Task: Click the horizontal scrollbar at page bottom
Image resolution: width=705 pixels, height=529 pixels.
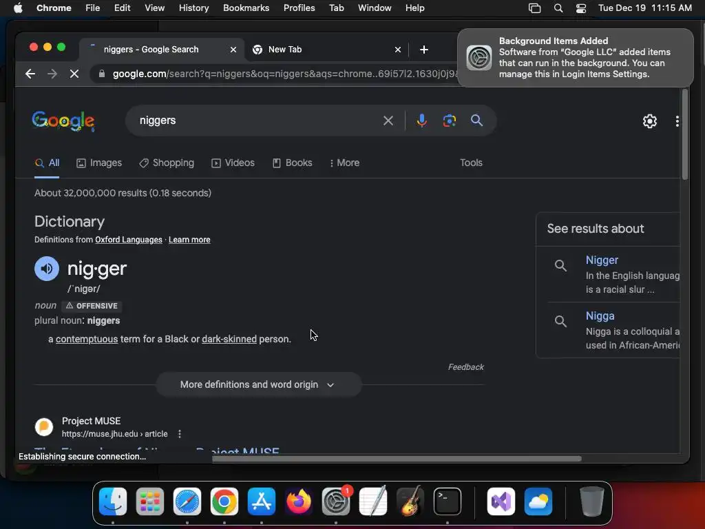Action: (397, 459)
